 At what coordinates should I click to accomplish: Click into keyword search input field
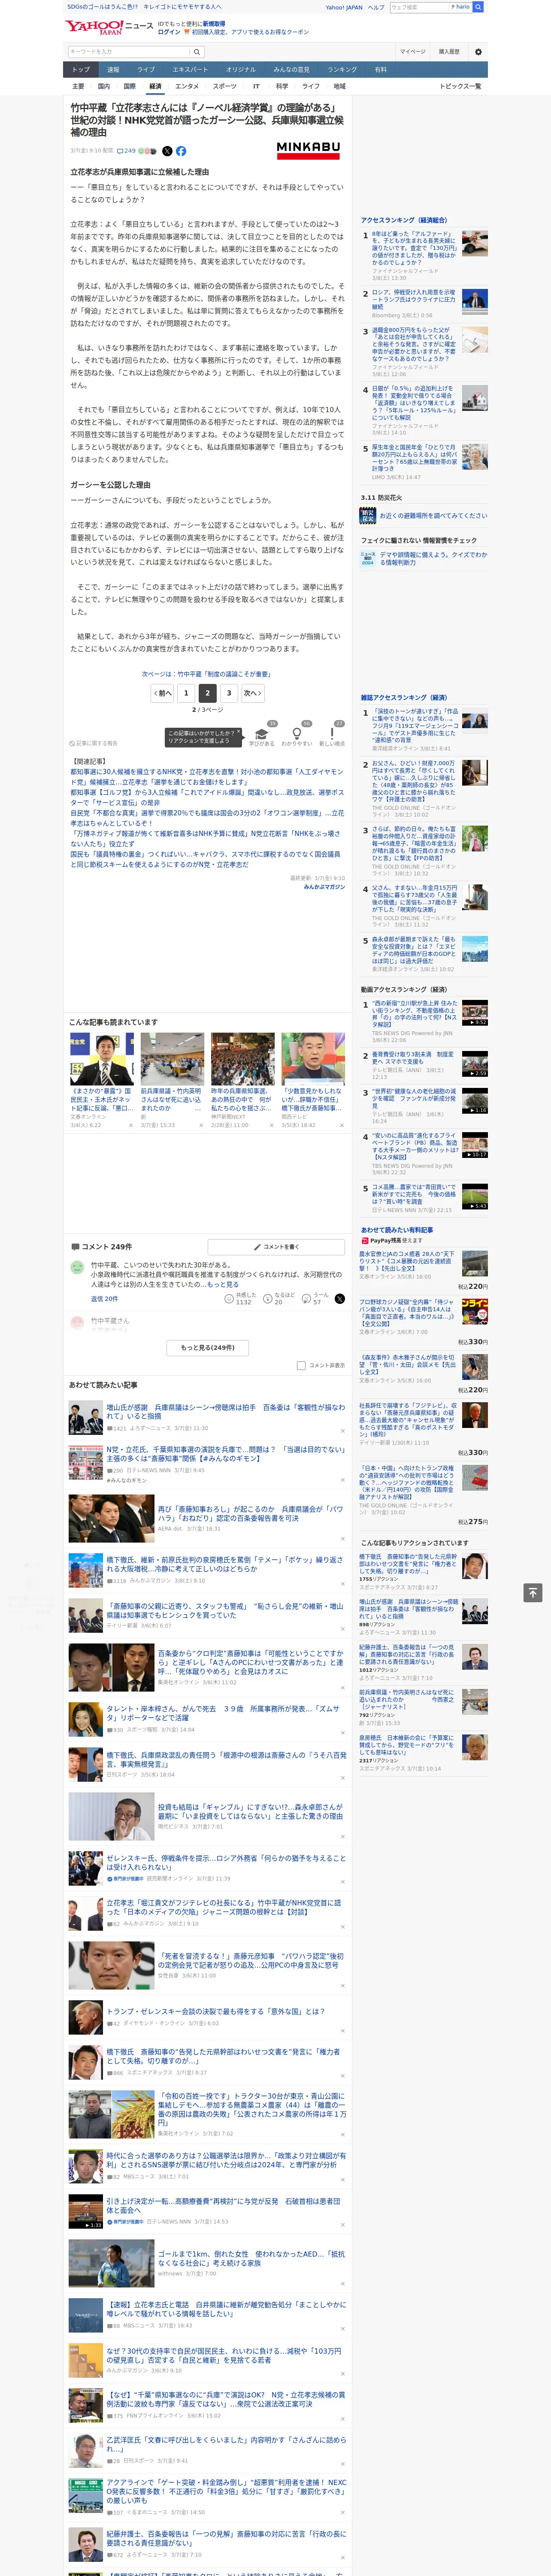(129, 52)
